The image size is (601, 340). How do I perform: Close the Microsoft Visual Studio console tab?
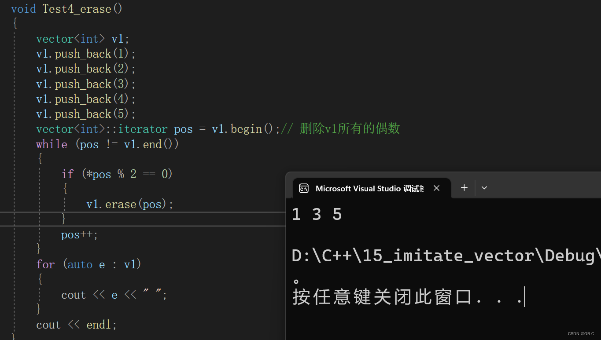click(436, 188)
